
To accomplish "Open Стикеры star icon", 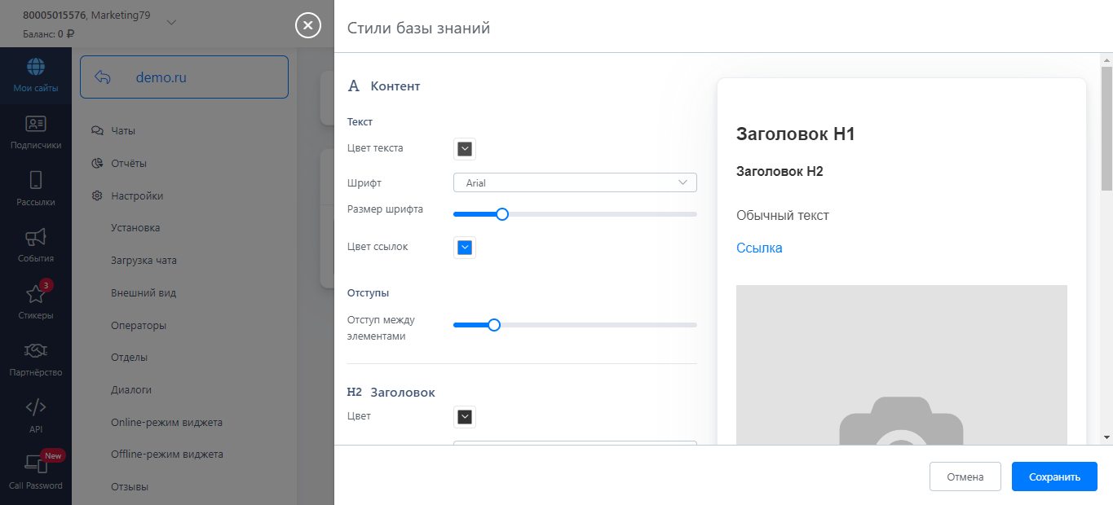I will click(x=36, y=294).
